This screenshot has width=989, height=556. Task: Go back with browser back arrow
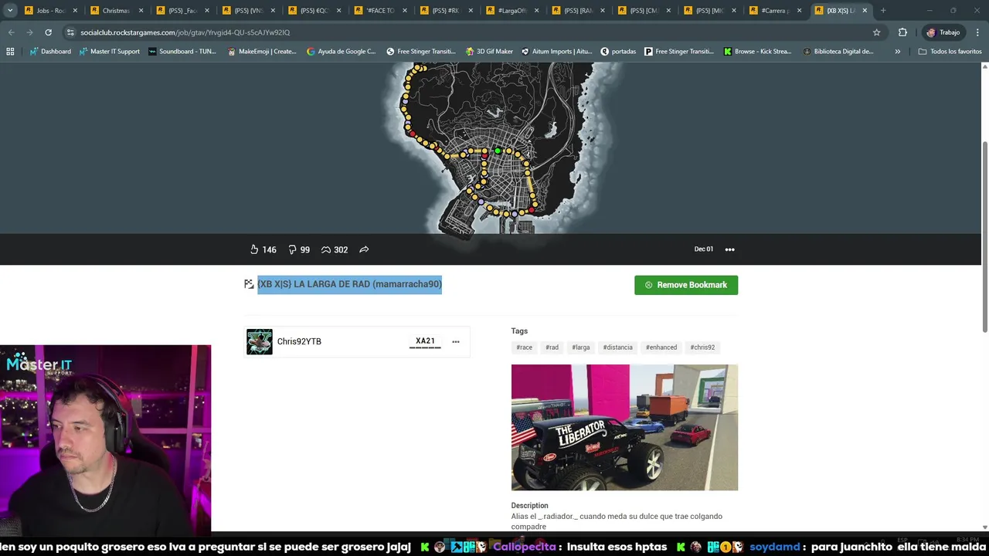pyautogui.click(x=11, y=32)
